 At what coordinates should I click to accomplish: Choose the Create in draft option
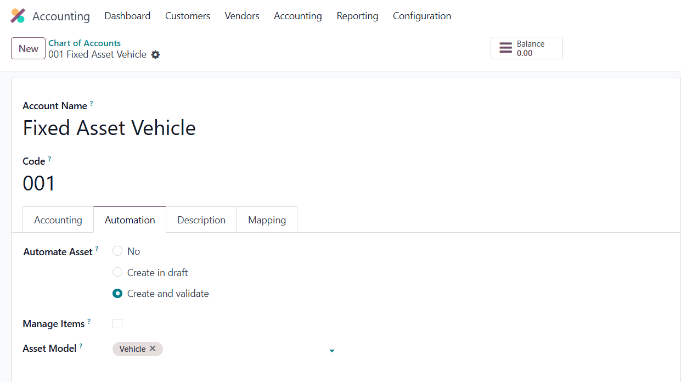117,272
